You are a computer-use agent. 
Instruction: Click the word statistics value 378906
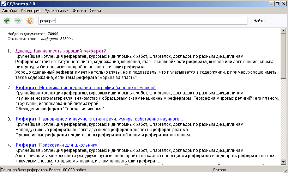click(x=66, y=39)
